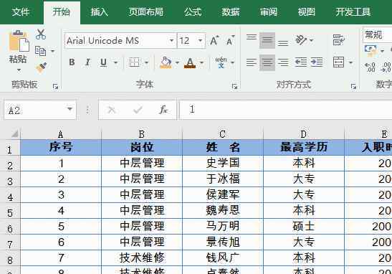Screen dimensions: 392x274
Task: Select the 最高学历 header cell
Action: 304,147
